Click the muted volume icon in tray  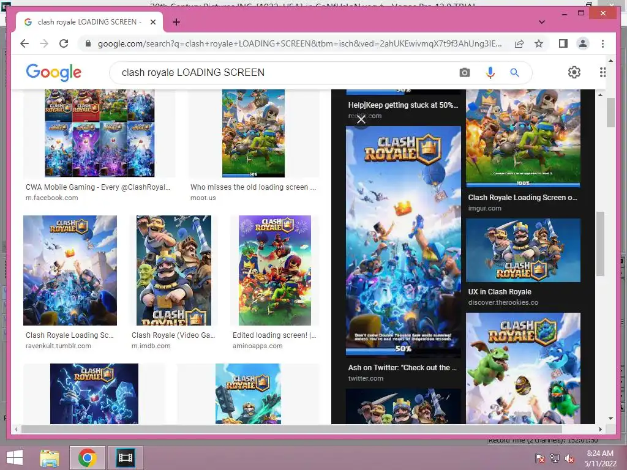coord(569,458)
